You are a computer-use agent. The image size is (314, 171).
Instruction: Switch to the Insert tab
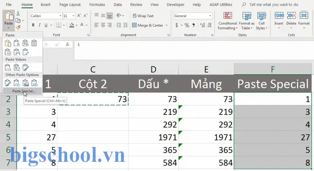point(45,4)
